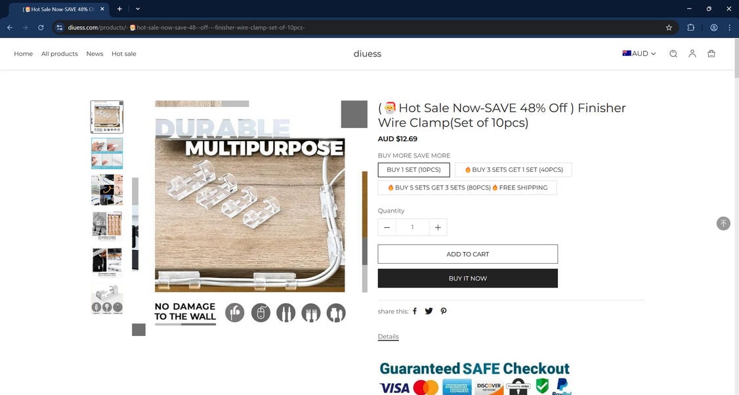Share product on Facebook
This screenshot has height=395, width=739.
pos(415,311)
